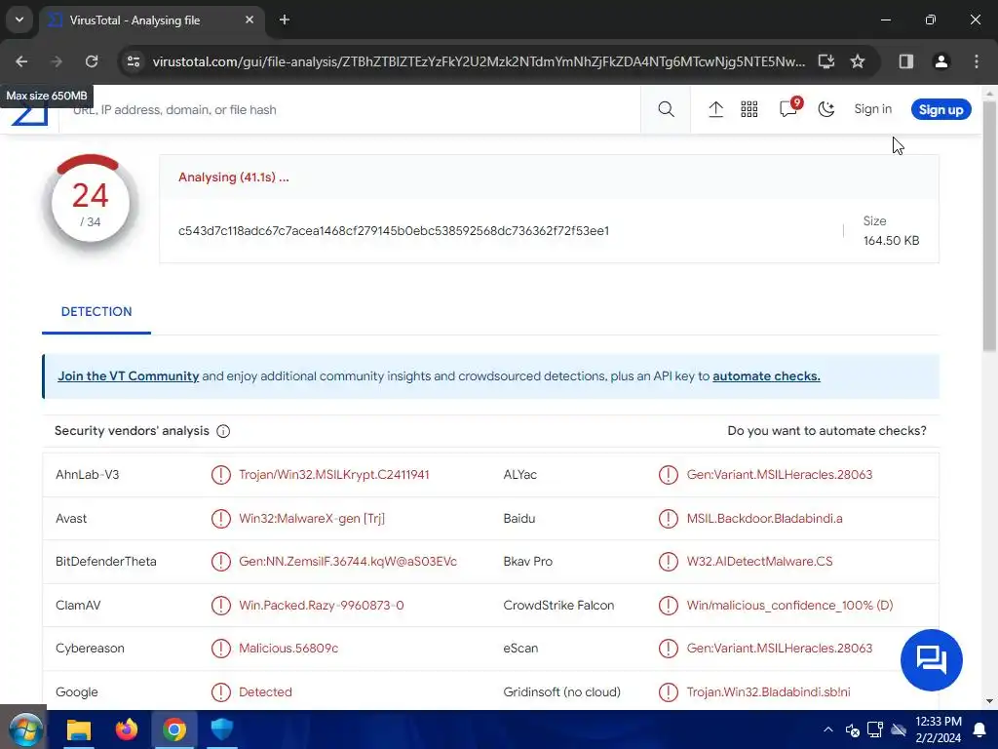
Task: Select W32.AIDetectMalware.CS result
Action: point(759,562)
